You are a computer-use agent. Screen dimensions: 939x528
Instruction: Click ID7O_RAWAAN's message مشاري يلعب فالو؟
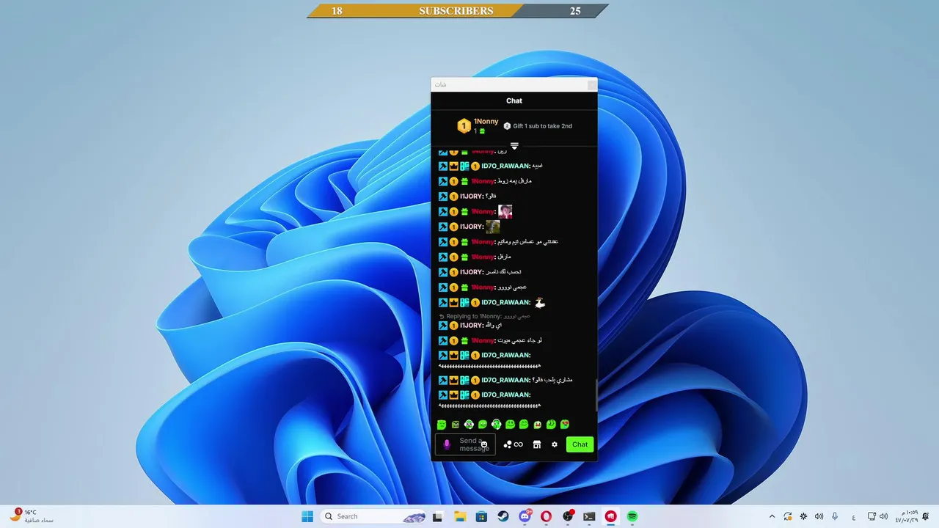(552, 380)
